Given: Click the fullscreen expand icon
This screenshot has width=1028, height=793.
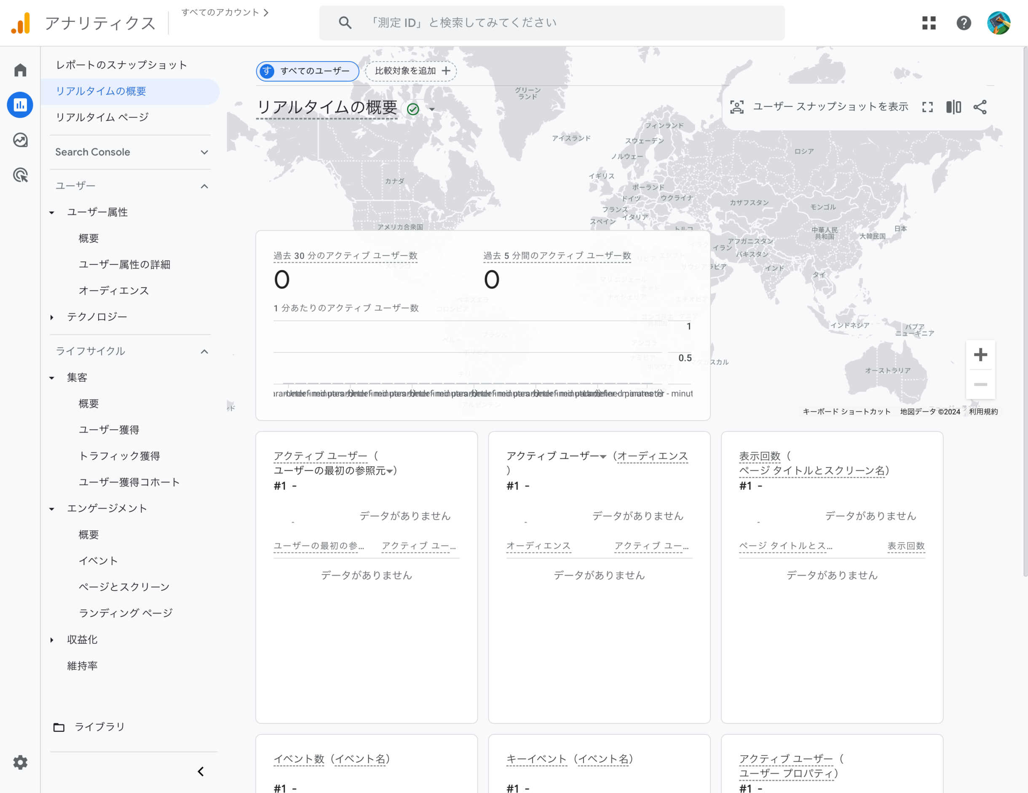Looking at the screenshot, I should pos(927,107).
